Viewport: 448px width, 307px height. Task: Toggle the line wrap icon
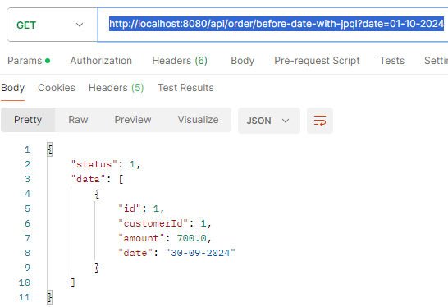coord(320,121)
